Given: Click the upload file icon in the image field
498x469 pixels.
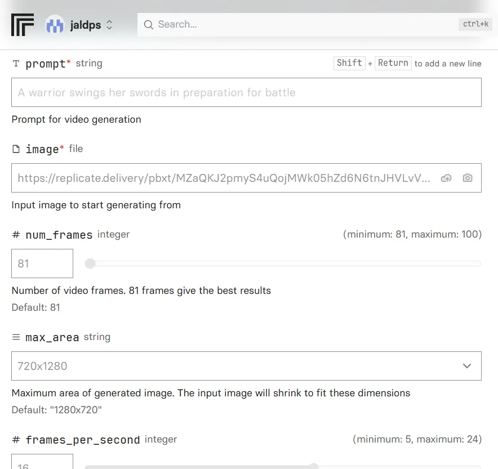Looking at the screenshot, I should click(x=446, y=178).
